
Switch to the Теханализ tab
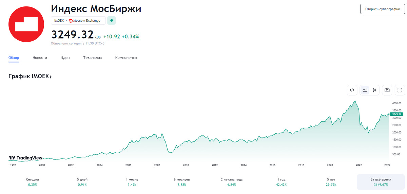click(92, 58)
